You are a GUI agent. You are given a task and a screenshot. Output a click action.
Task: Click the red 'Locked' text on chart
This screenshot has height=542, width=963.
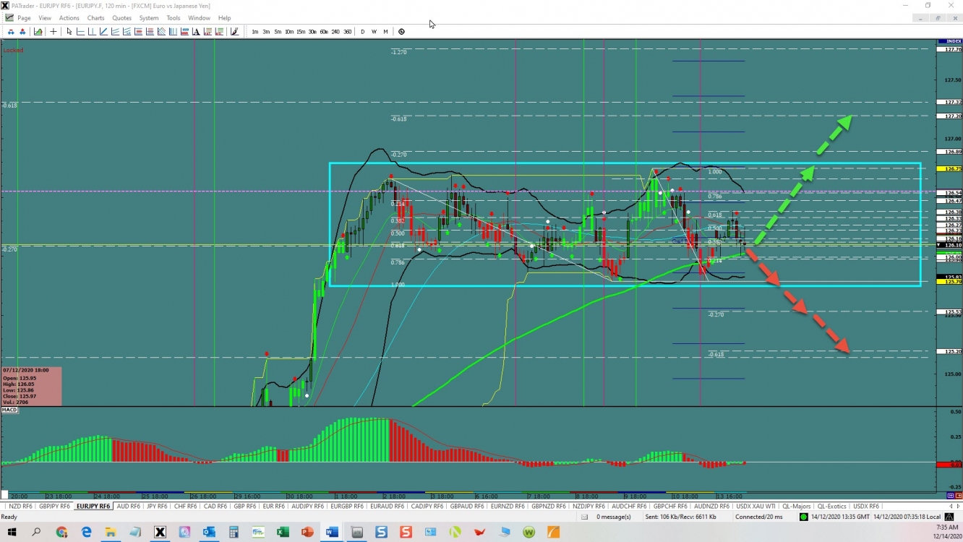[x=13, y=50]
